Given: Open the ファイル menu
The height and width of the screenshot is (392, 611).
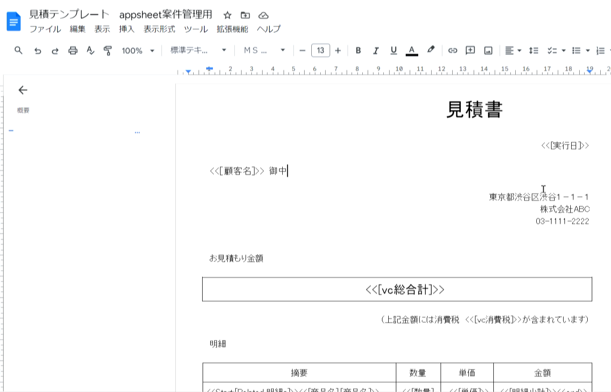Looking at the screenshot, I should [x=45, y=29].
